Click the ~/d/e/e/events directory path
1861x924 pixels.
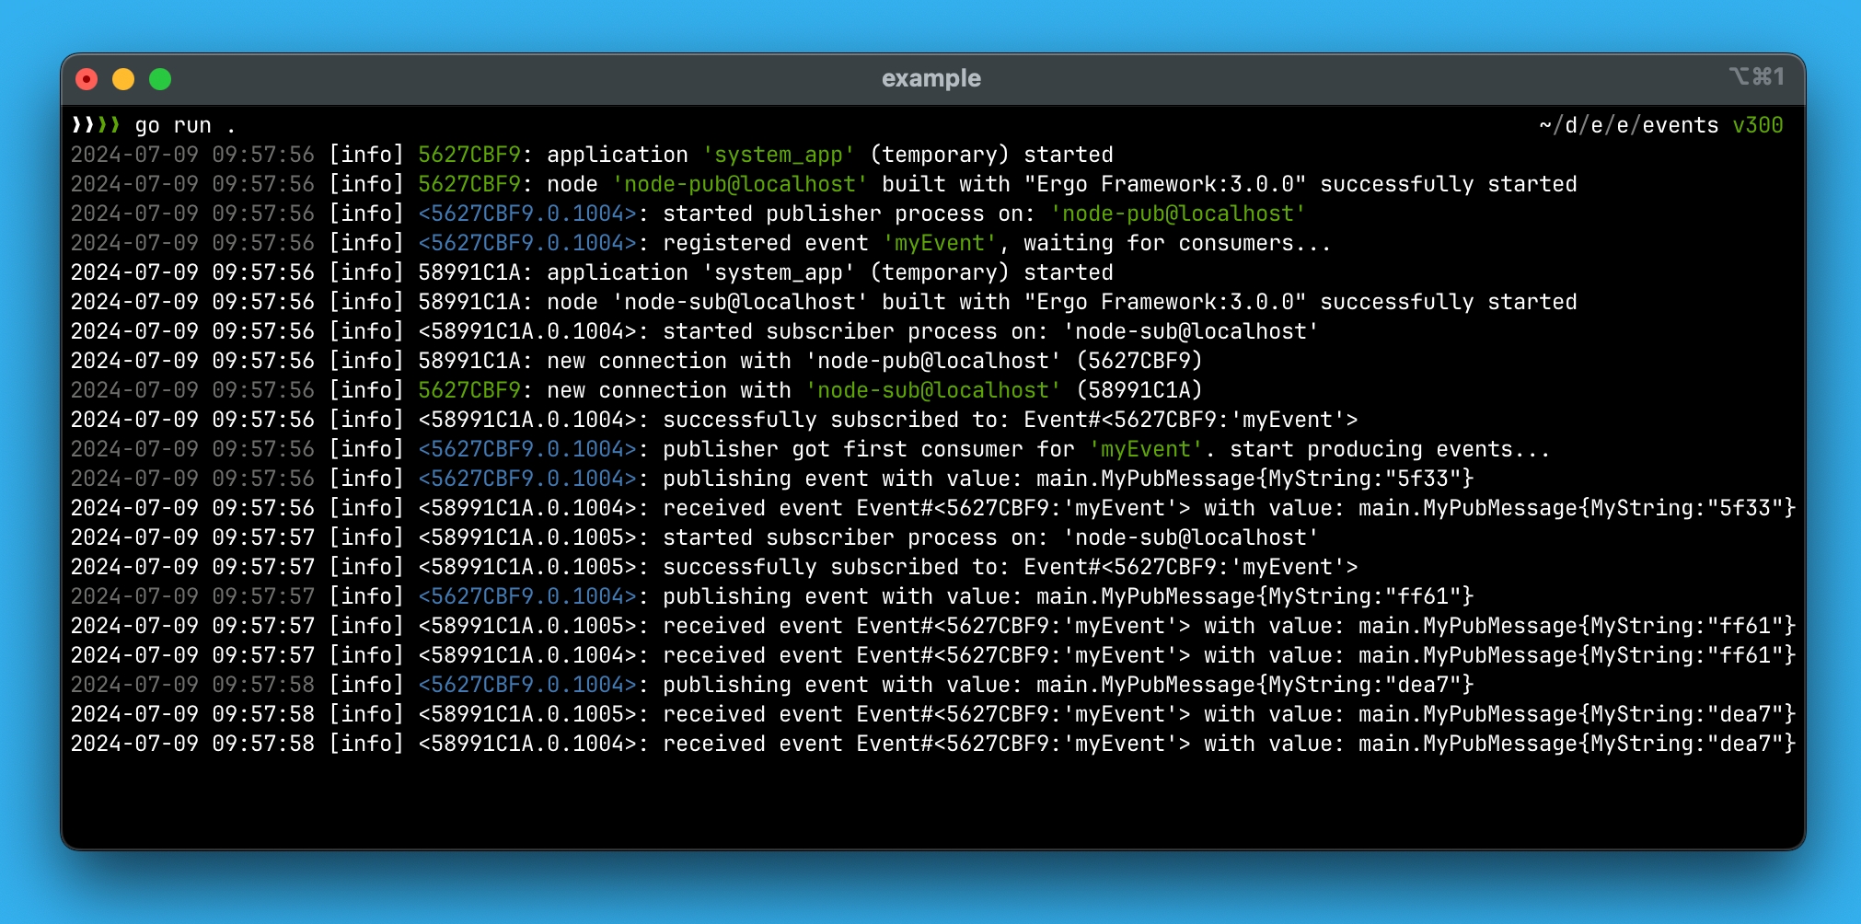pos(1628,125)
